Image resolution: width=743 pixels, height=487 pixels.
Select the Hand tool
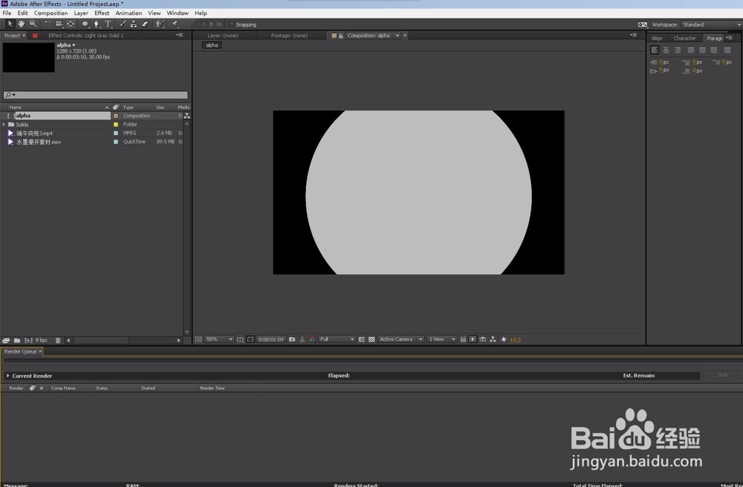tap(22, 24)
